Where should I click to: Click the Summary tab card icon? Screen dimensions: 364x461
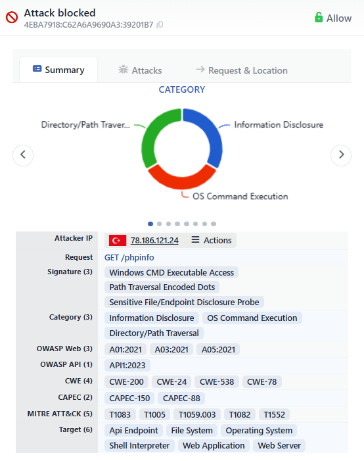37,69
